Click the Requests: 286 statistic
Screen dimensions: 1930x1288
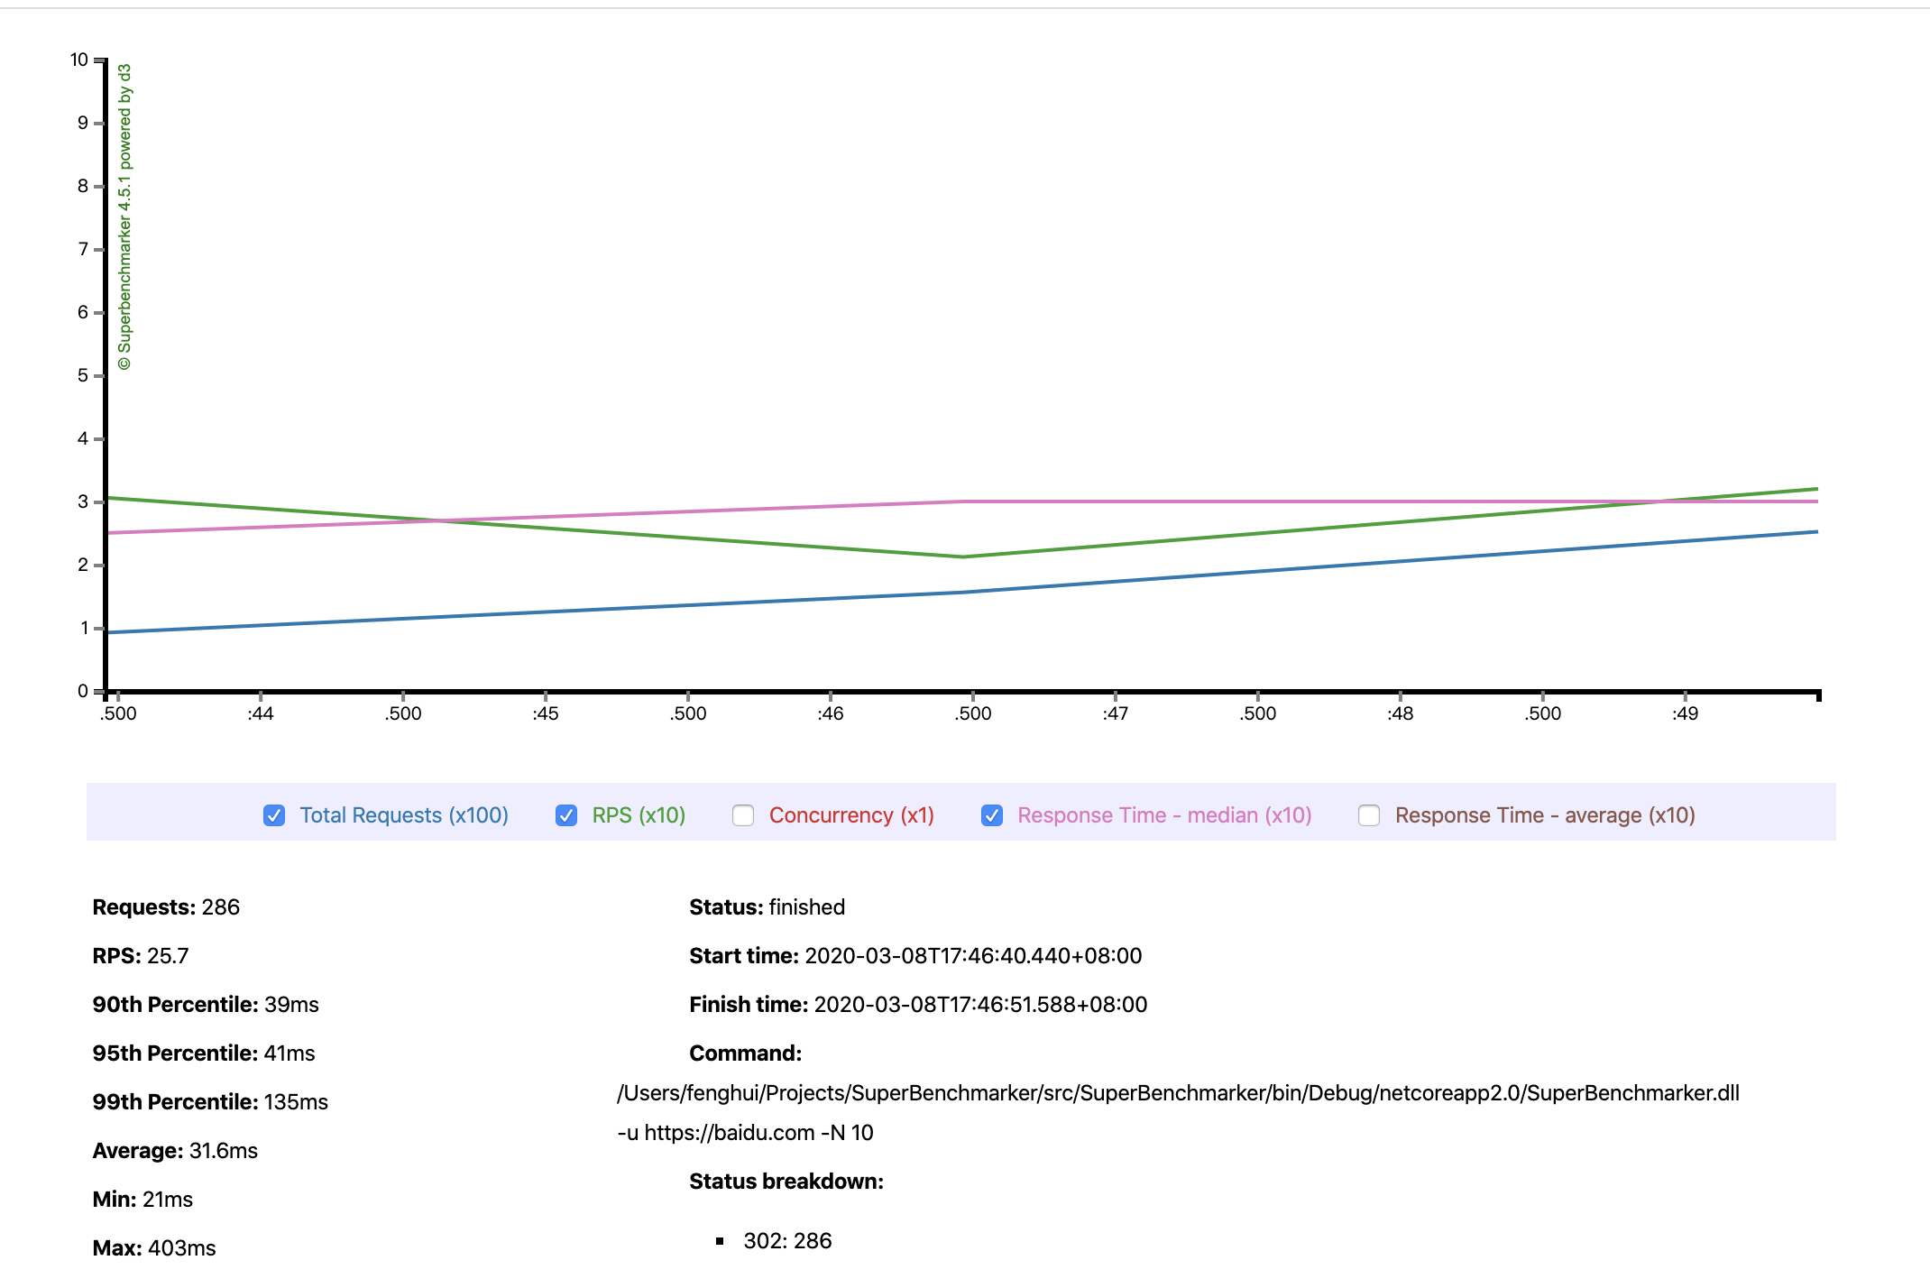coord(166,907)
